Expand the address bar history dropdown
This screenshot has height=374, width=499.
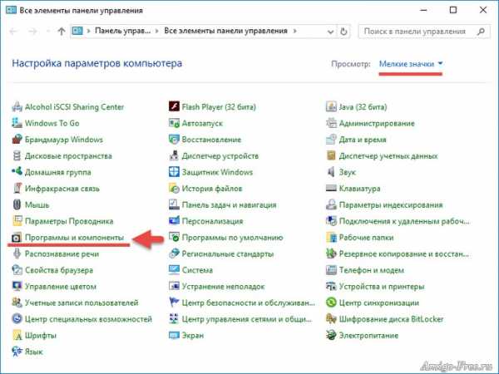tap(330, 32)
